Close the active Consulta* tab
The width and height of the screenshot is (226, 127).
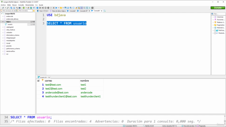pos(102,11)
